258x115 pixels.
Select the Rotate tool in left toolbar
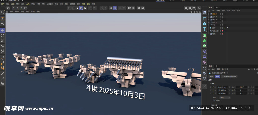tap(3, 35)
